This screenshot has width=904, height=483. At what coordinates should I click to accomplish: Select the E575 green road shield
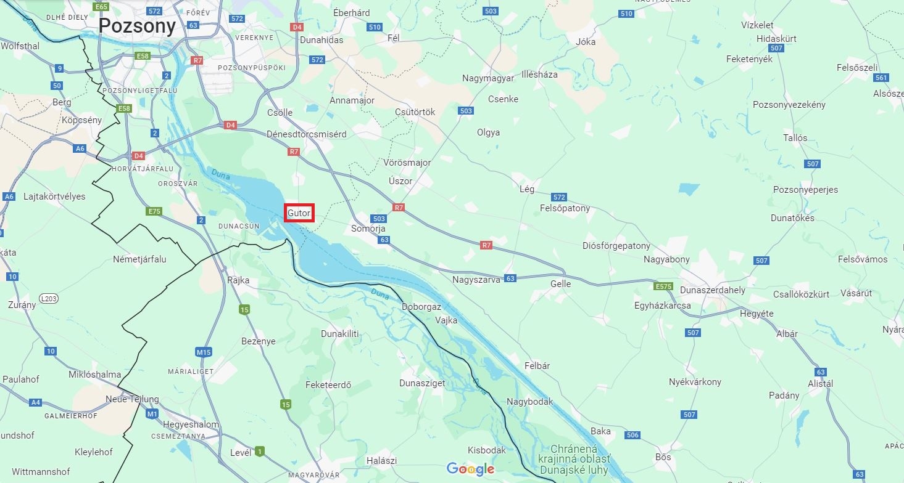pos(663,286)
